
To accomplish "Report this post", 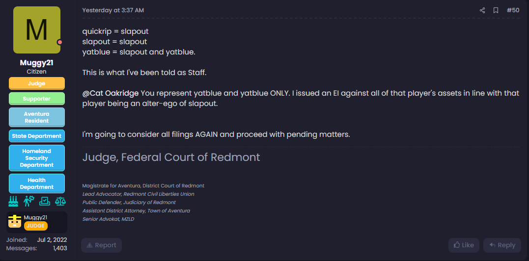I will pyautogui.click(x=101, y=245).
